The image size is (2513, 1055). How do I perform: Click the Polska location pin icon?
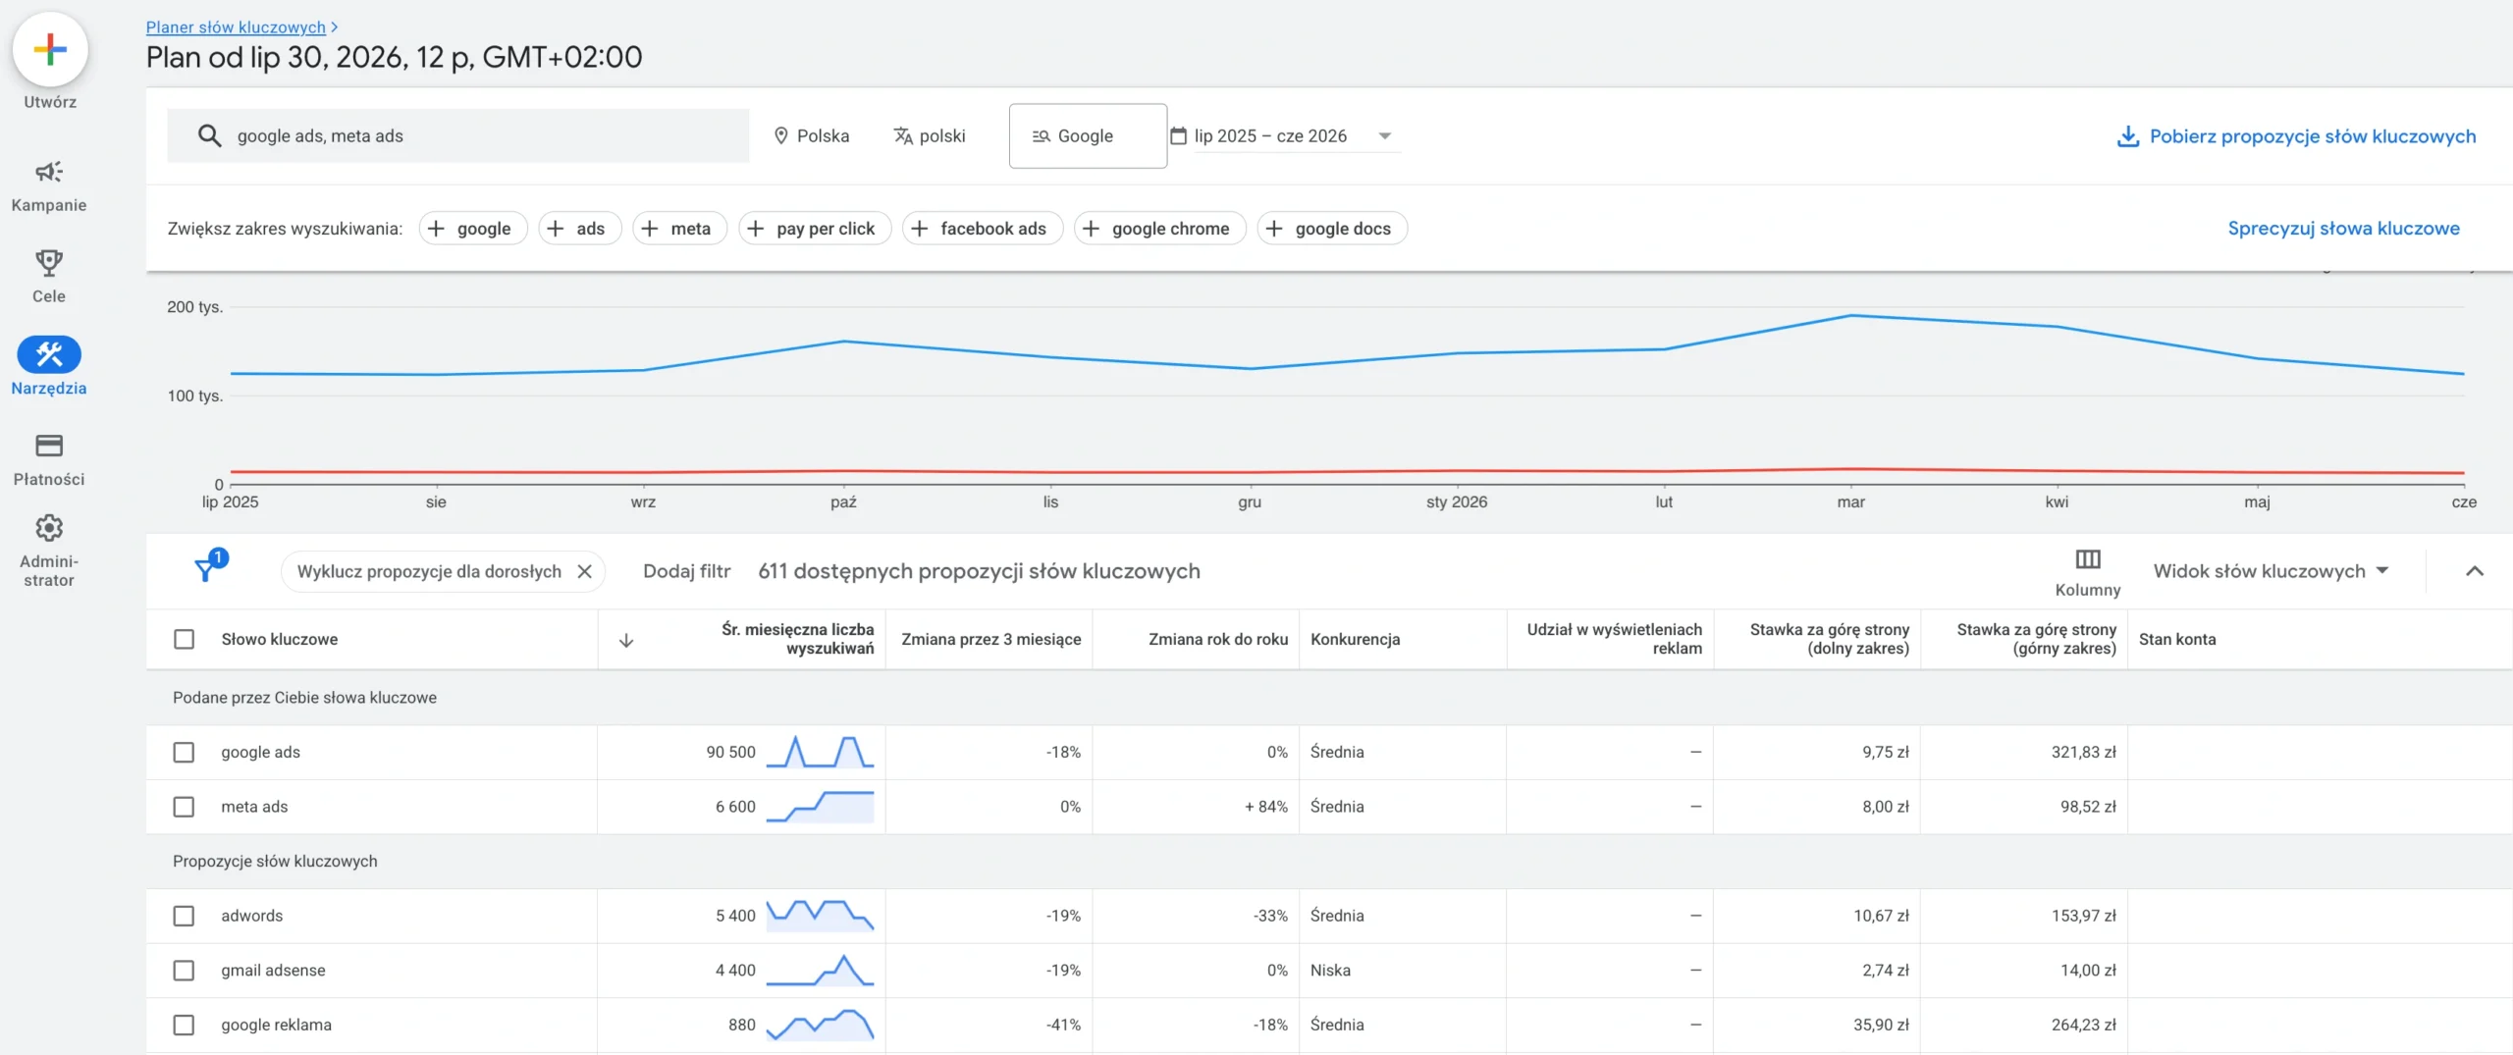(781, 136)
